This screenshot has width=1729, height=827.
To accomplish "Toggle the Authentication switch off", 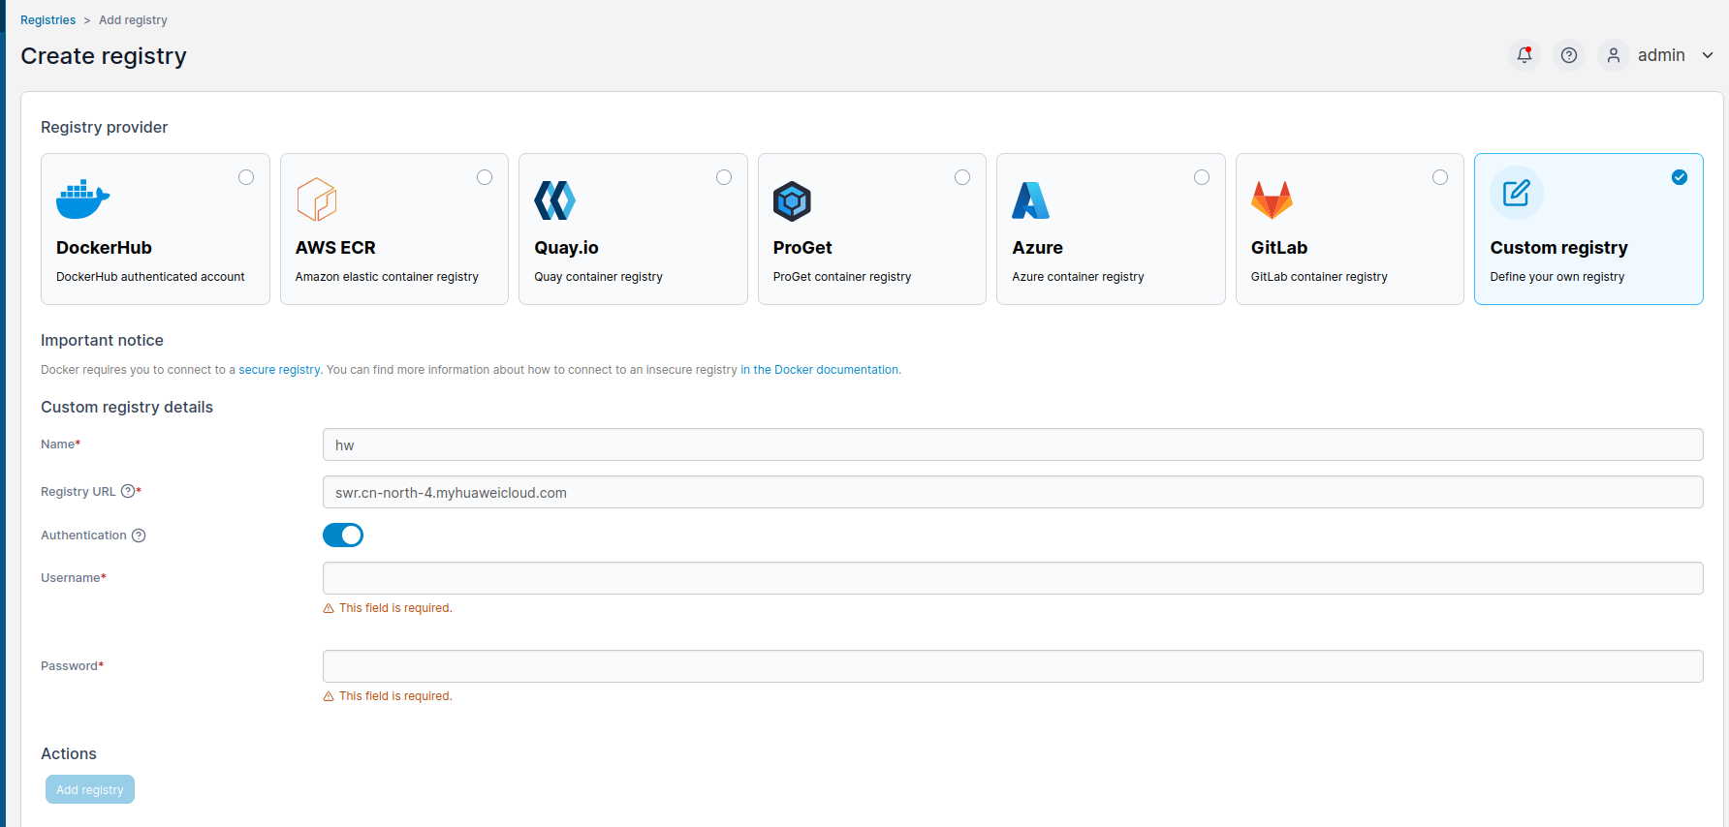I will pyautogui.click(x=343, y=535).
